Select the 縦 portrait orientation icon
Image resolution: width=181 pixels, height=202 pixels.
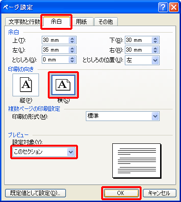pos(26,85)
